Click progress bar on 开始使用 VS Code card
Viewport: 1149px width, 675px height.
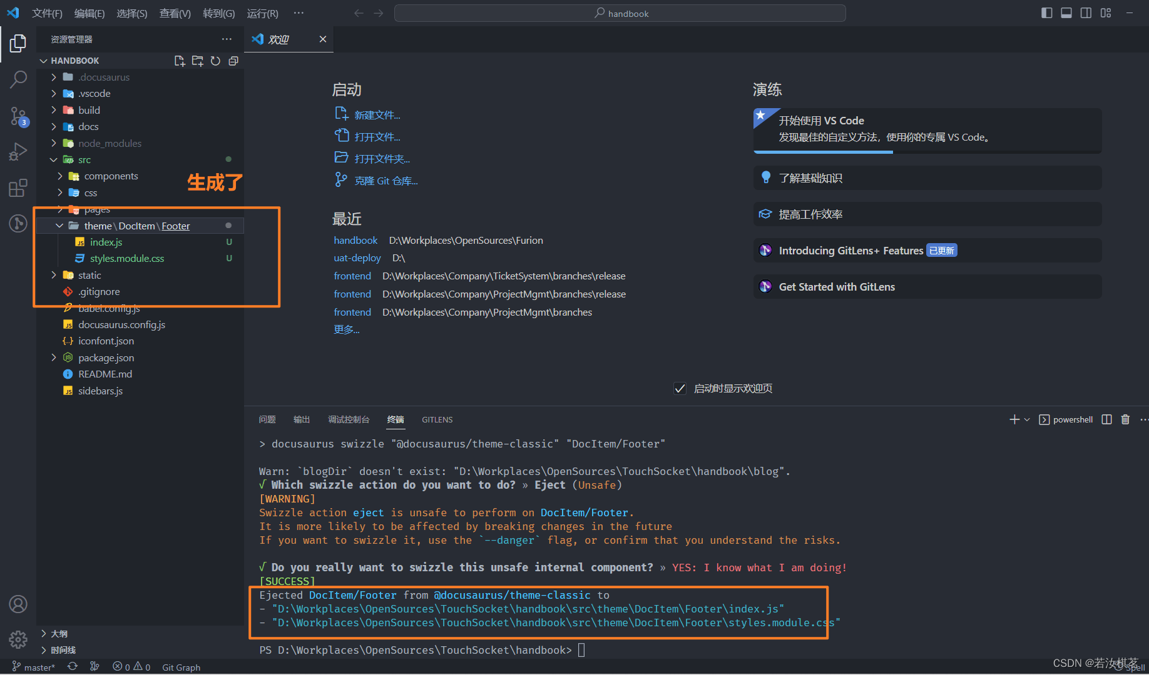click(x=822, y=151)
